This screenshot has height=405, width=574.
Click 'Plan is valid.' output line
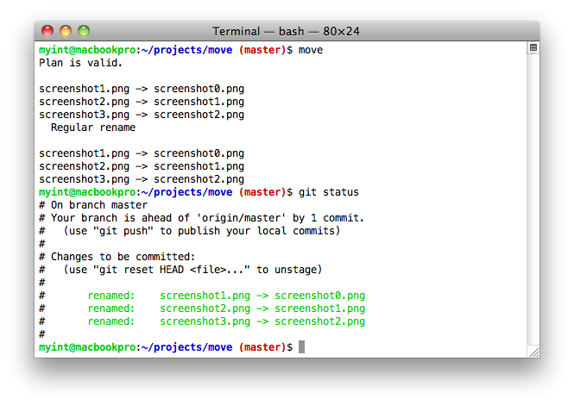(80, 63)
